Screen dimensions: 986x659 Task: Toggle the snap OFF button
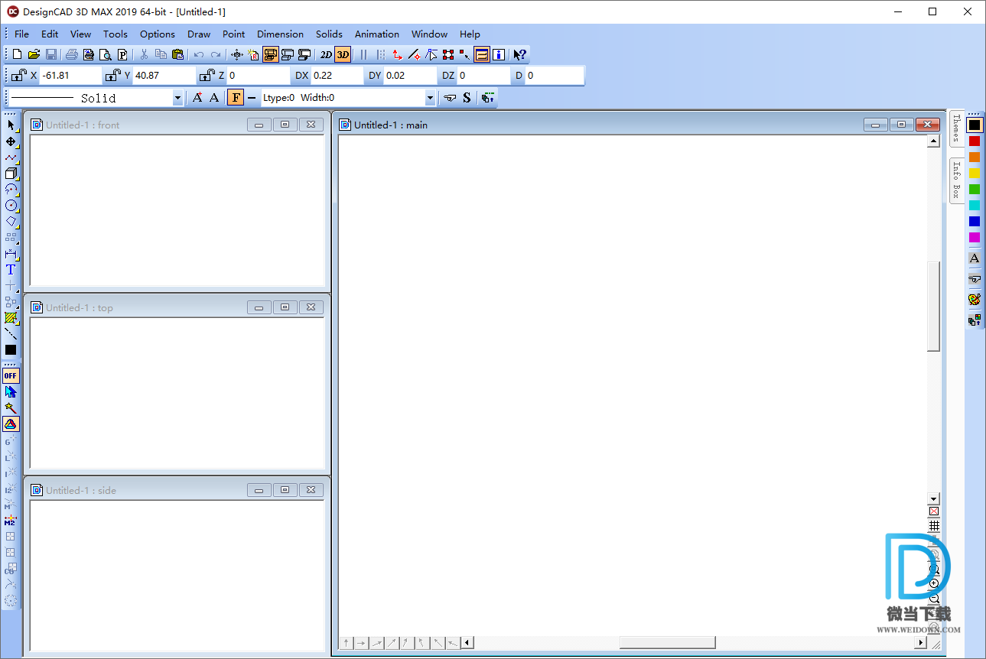pyautogui.click(x=11, y=375)
